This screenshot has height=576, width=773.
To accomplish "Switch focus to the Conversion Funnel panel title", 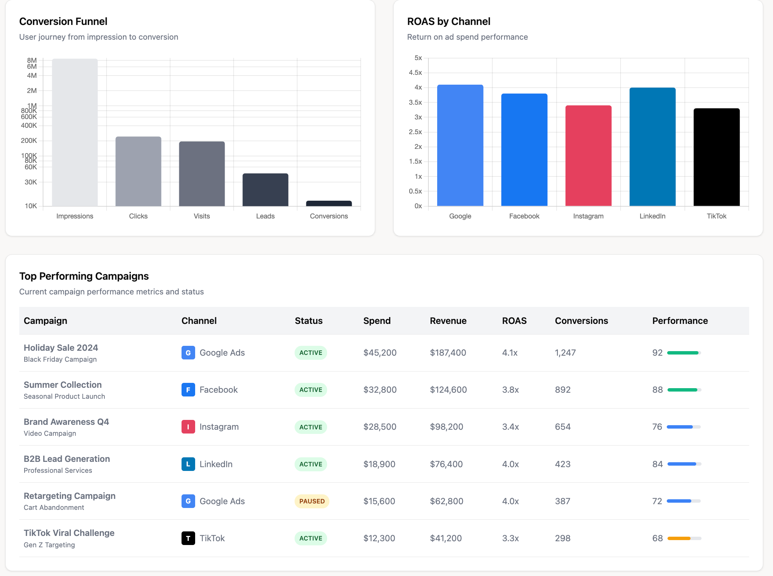I will pos(63,22).
